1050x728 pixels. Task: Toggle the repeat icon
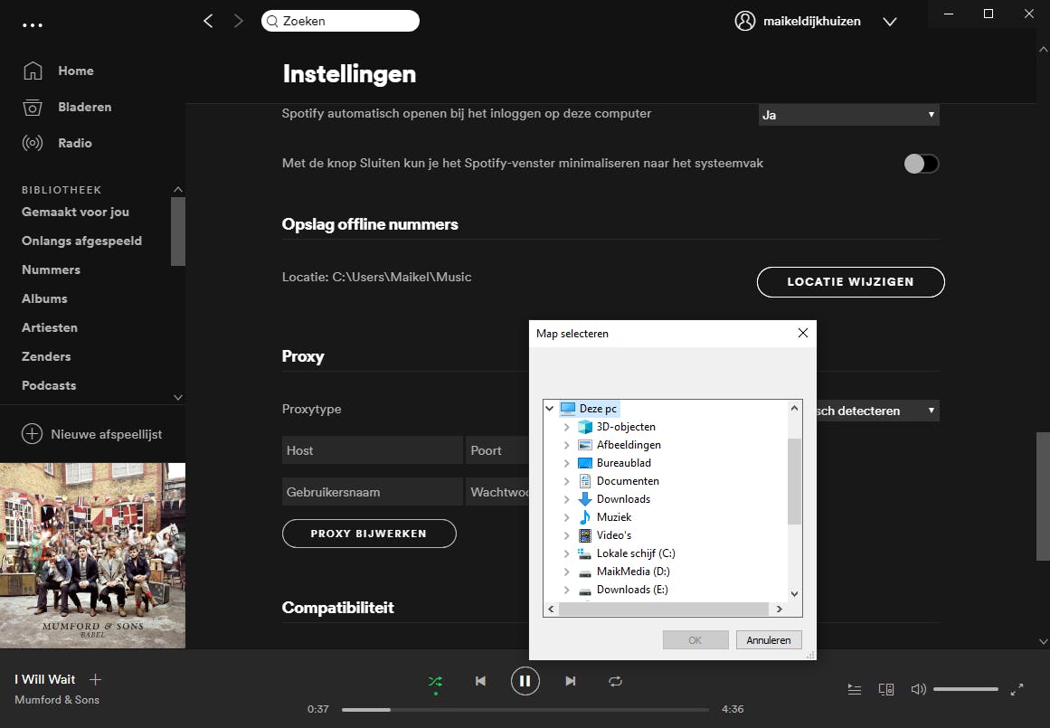pos(616,681)
